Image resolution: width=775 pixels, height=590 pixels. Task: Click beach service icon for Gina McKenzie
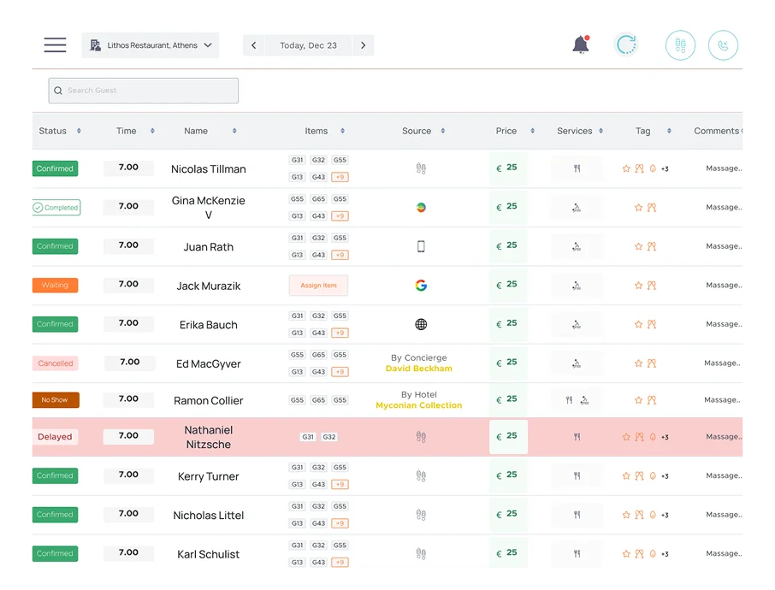pos(577,208)
